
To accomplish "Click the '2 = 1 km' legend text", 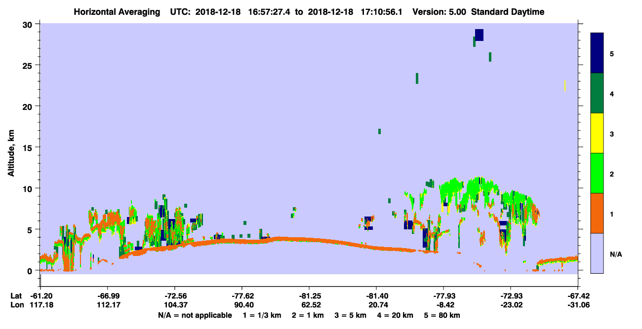I will coord(309,315).
